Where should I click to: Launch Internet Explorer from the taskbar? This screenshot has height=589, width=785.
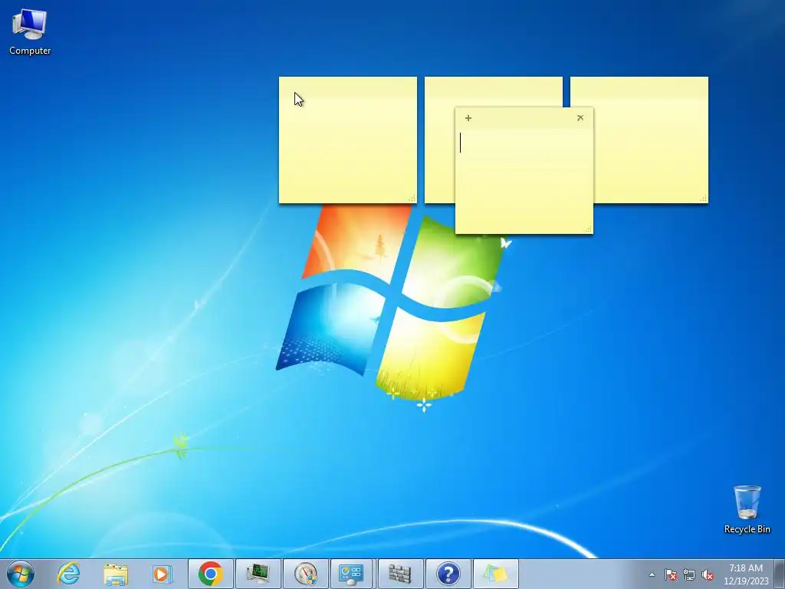(68, 574)
